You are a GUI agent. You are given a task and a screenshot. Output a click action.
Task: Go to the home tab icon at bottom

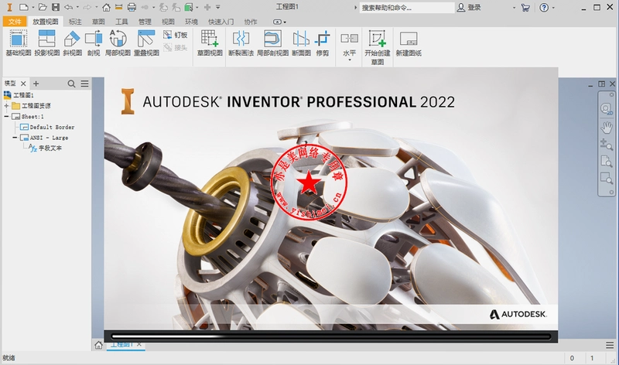pos(99,345)
